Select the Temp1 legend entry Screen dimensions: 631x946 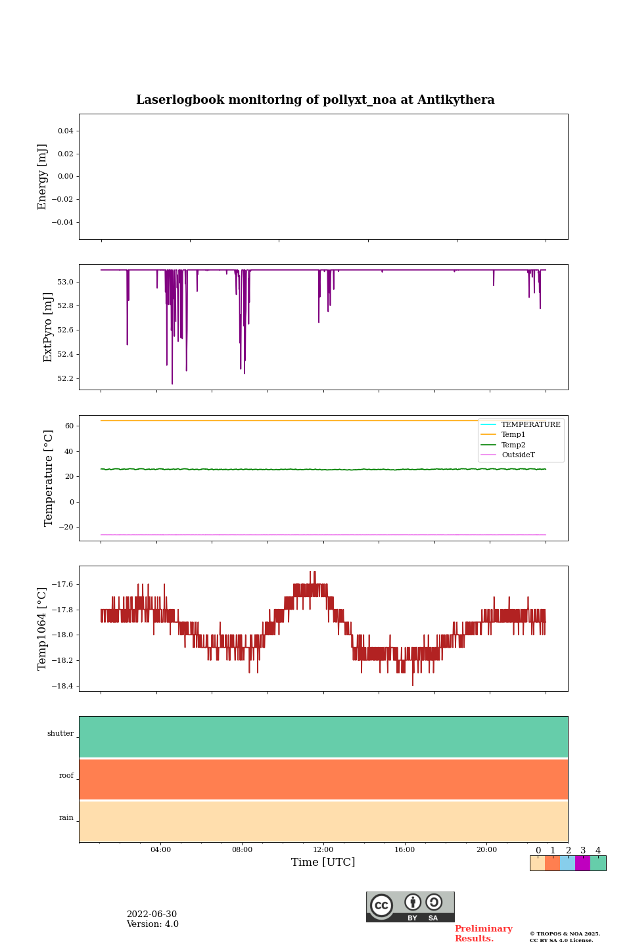click(x=503, y=434)
